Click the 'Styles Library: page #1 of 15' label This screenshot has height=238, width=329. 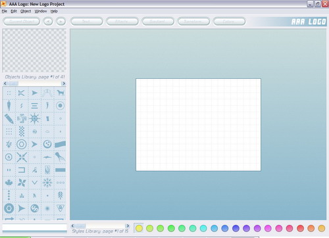tap(100, 231)
